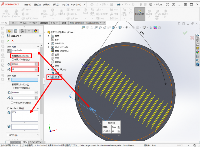Screen dimensions: 200x147
Task: Switch to the スケッチ tab
Action: coord(14,23)
